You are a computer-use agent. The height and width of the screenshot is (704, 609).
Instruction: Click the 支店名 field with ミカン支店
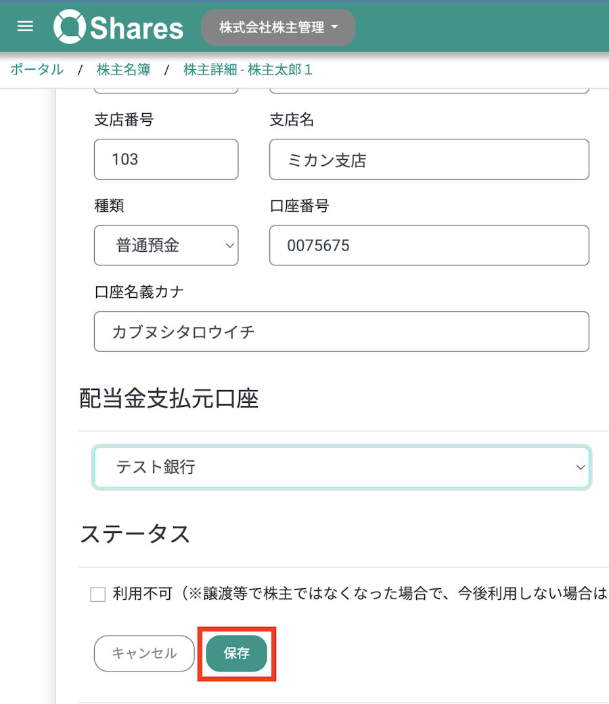(429, 159)
